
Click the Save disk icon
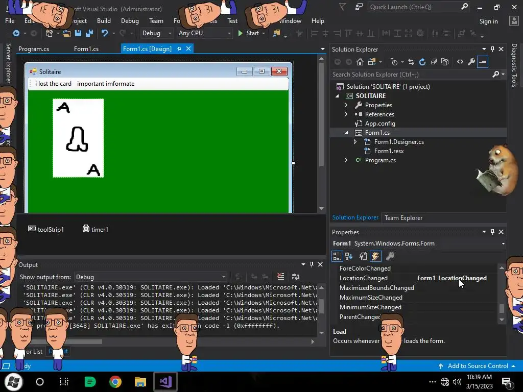(78, 33)
